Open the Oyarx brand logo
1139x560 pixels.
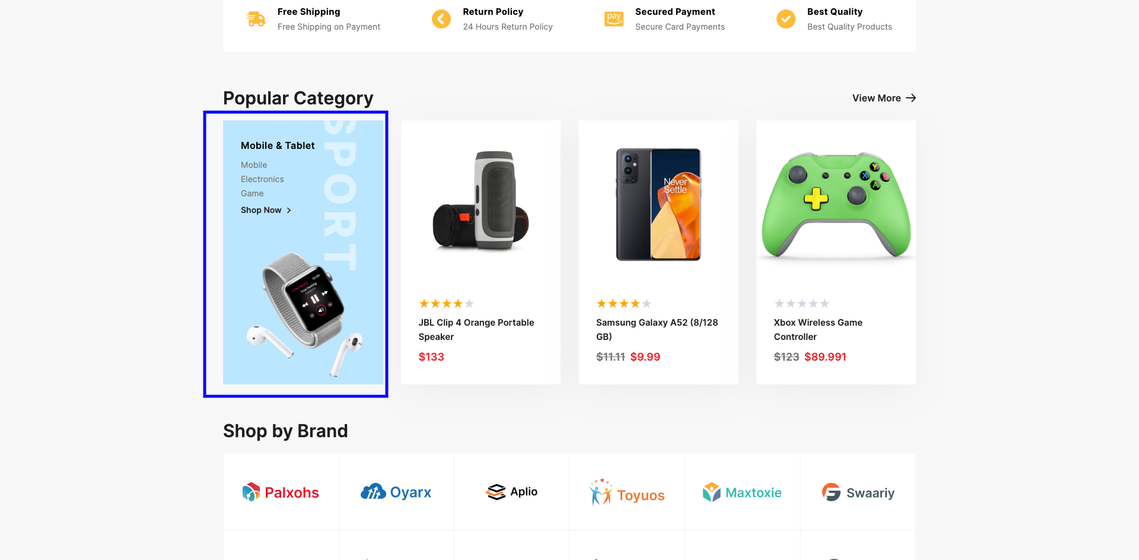(x=396, y=492)
